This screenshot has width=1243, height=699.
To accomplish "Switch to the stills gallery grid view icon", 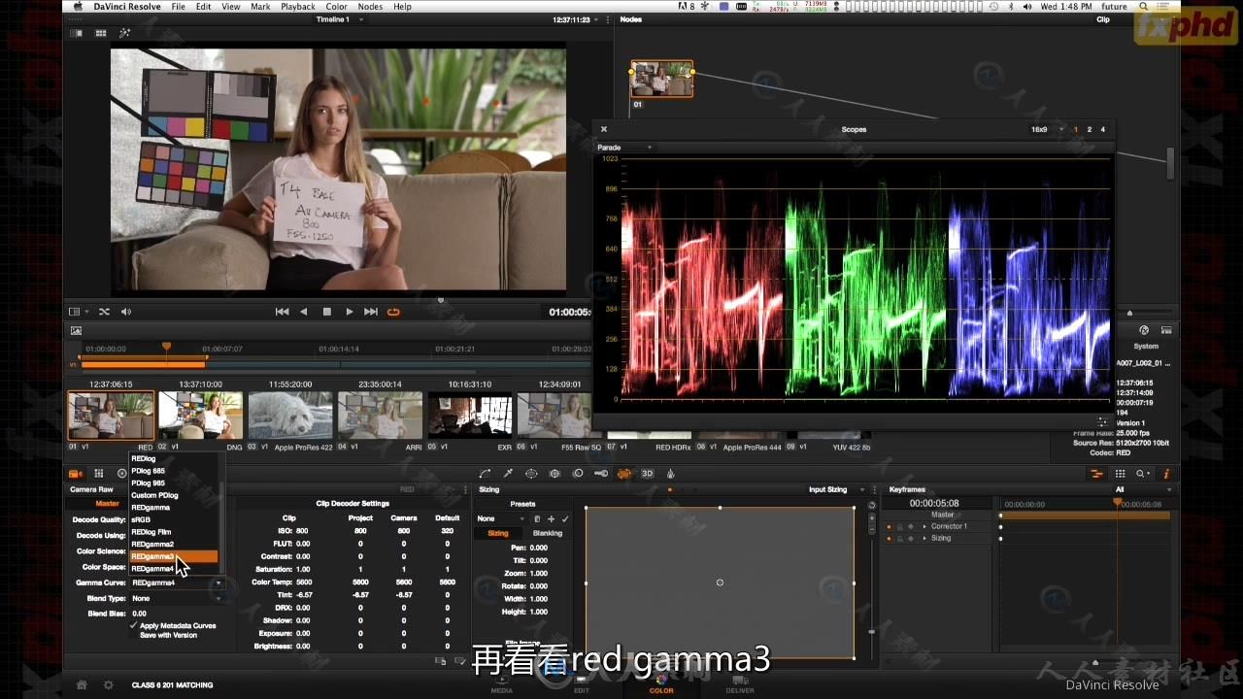I will [x=100, y=33].
